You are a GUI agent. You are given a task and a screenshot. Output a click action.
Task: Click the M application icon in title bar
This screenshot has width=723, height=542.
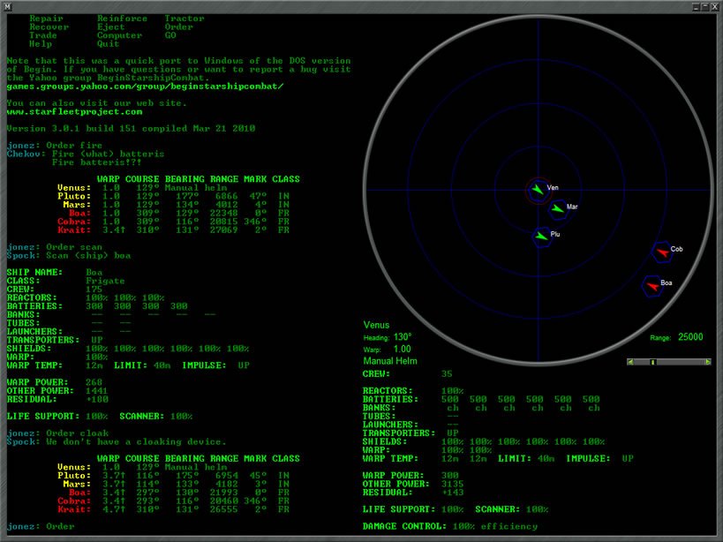(7, 6)
